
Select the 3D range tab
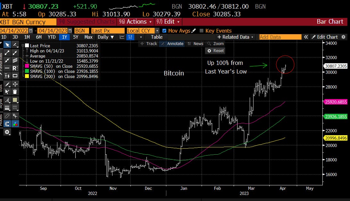[x=15, y=37]
